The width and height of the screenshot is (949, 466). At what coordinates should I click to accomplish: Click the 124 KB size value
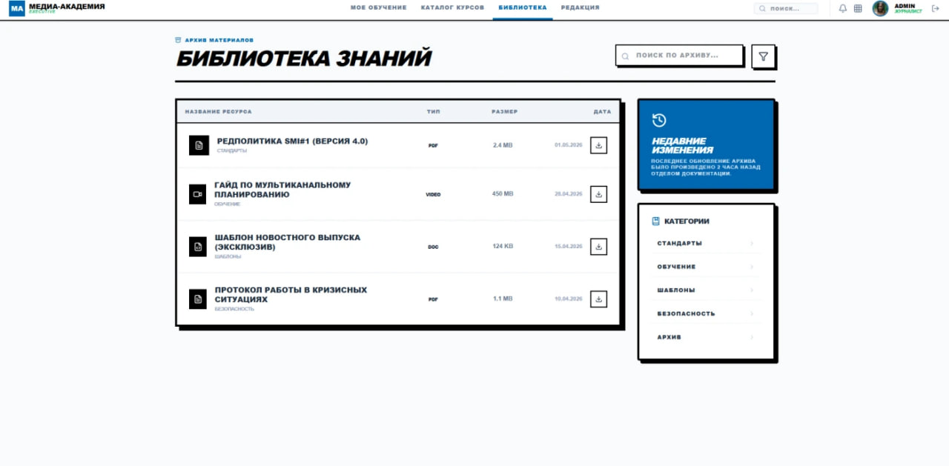pos(503,246)
